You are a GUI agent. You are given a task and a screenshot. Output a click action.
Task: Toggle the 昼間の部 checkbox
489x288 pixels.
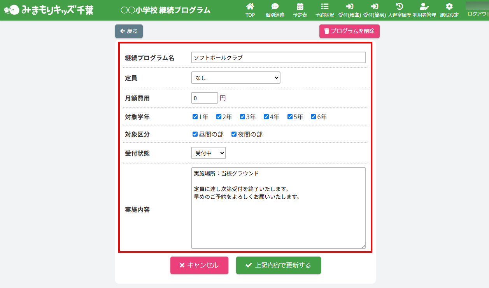pos(195,134)
